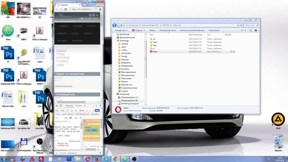Open Opera from the taskbar
The image size is (288, 162).
[88, 159]
